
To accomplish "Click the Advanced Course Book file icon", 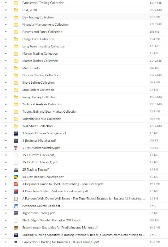I will tap(16, 206).
